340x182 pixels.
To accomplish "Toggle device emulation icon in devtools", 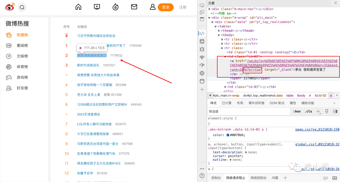I will pyautogui.click(x=202, y=12).
